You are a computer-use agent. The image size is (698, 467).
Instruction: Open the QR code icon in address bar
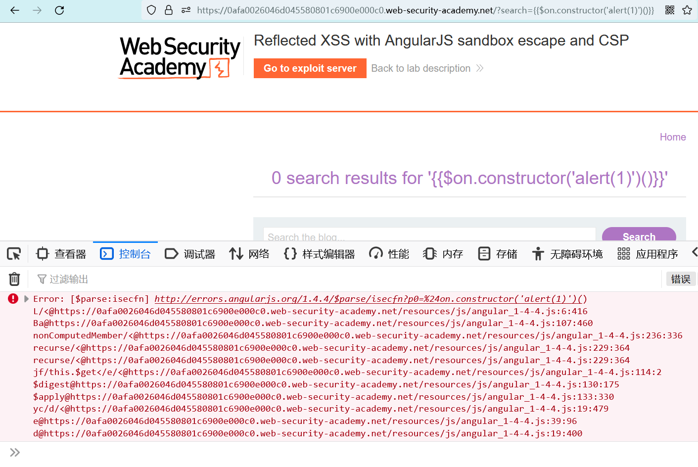pyautogui.click(x=670, y=10)
